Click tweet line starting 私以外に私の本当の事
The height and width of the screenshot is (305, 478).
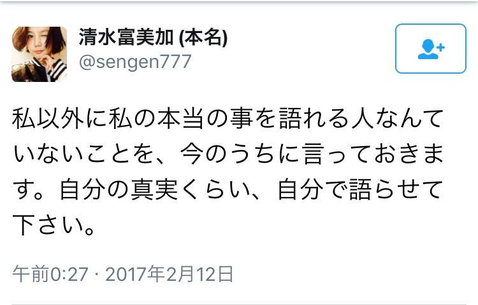tap(227, 118)
